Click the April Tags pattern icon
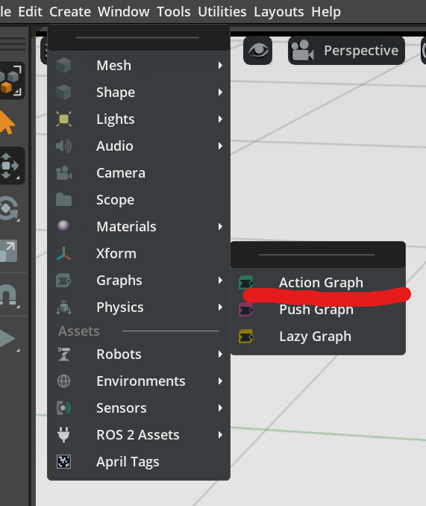The image size is (426, 506). click(63, 462)
